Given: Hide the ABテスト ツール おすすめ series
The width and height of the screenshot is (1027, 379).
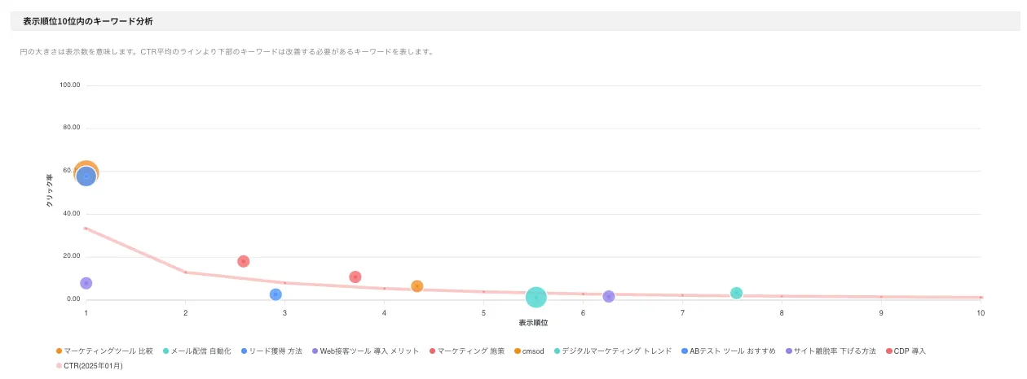Looking at the screenshot, I should pos(728,351).
